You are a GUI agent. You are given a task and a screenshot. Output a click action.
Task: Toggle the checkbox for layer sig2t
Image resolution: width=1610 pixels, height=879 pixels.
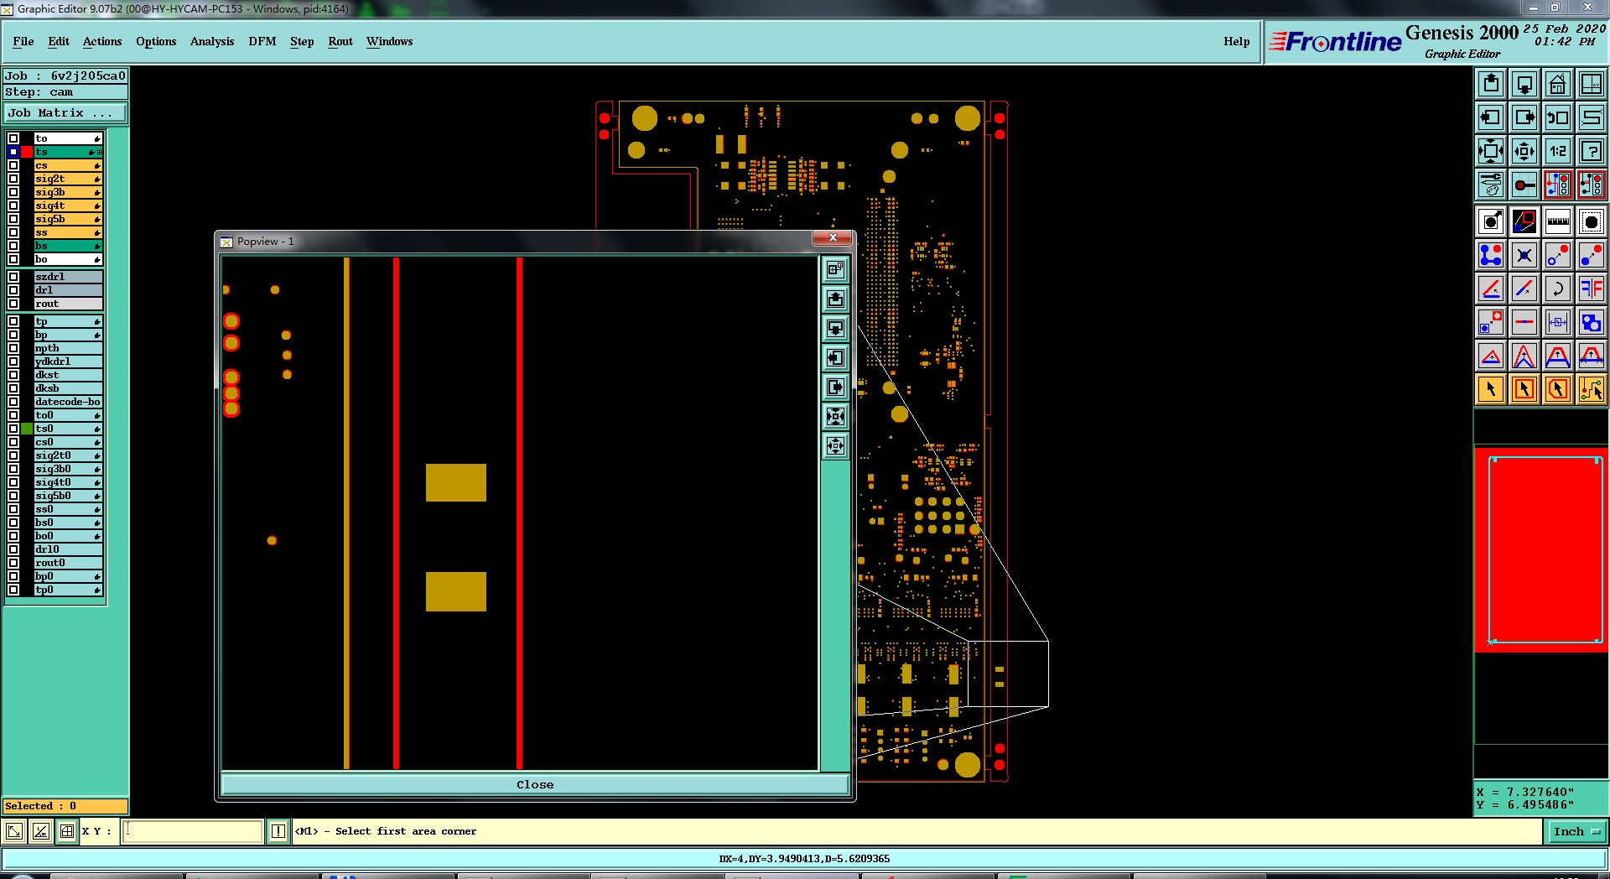tap(13, 179)
